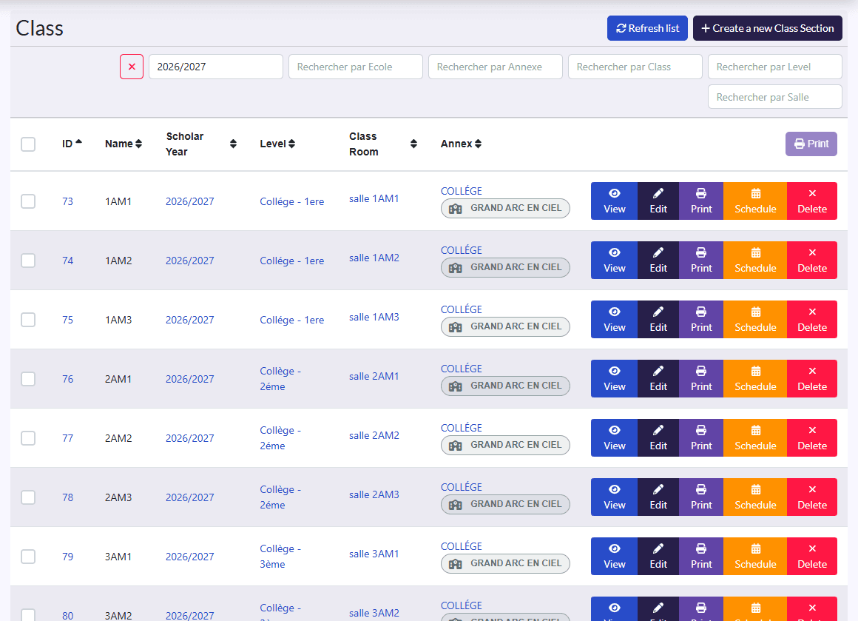Sort by Scholar Year column
858x621 pixels.
coord(201,144)
